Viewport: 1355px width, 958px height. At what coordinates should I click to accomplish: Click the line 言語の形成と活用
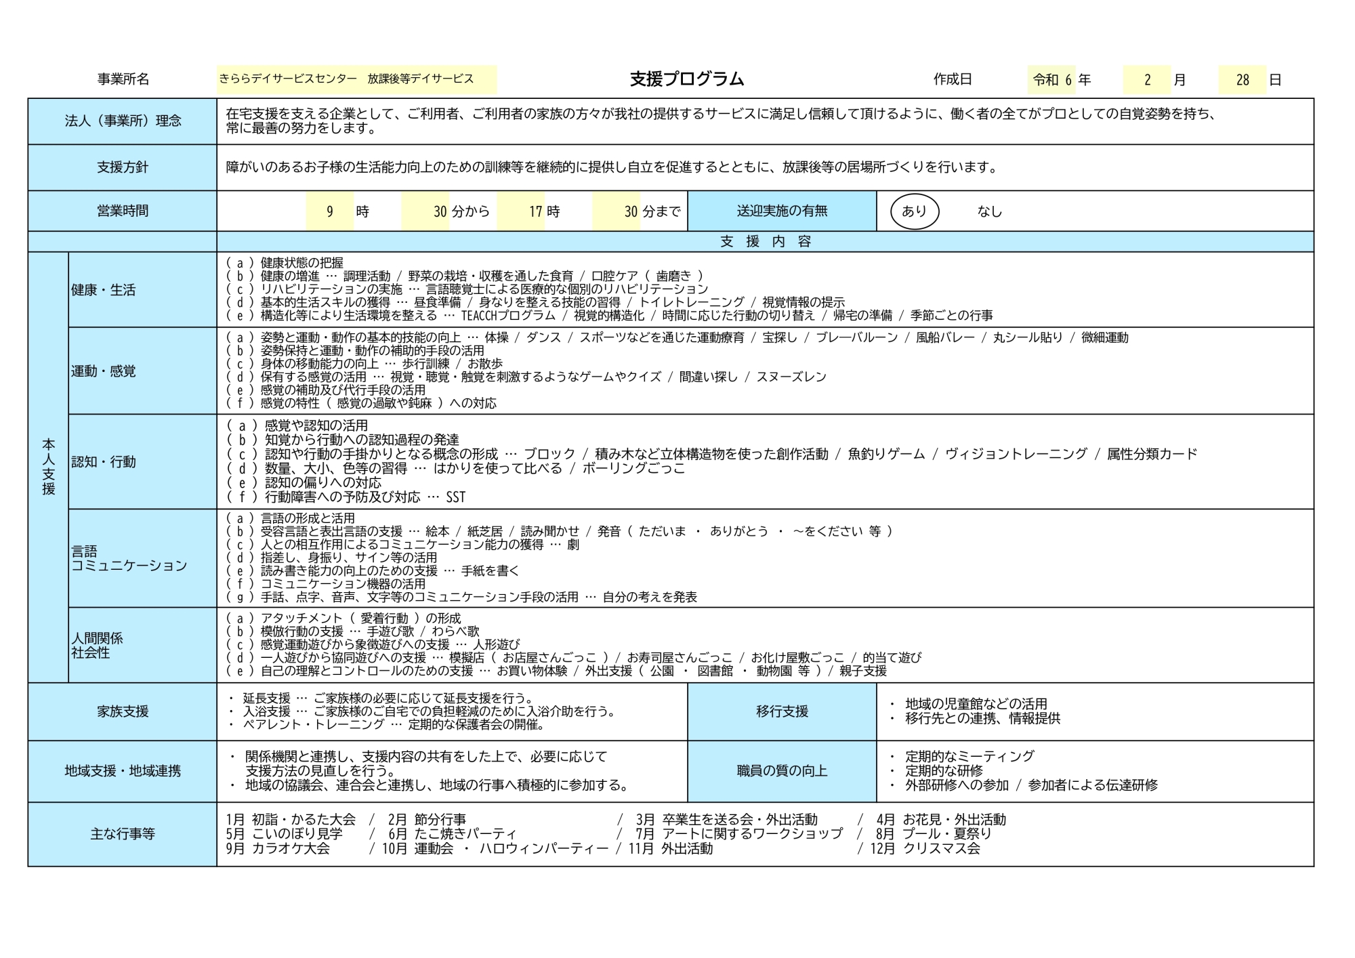pyautogui.click(x=290, y=518)
